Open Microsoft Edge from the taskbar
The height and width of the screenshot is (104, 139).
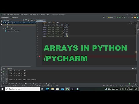(47, 89)
